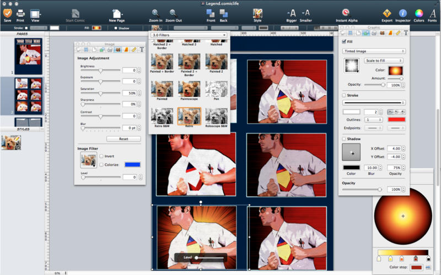
Task: Click the Bring to Front icon
Action: [x=211, y=13]
